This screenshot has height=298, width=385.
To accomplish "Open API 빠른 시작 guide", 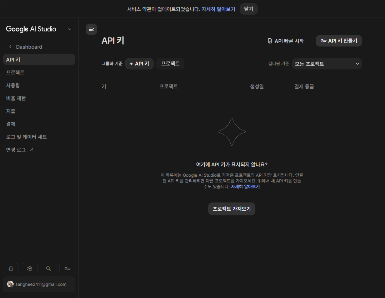I will tap(286, 41).
